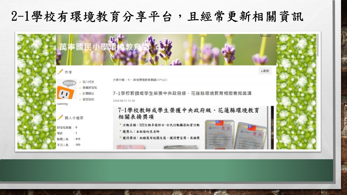This screenshot has height=195, width=347.
Task: Open the 7-1學校教師或學生榮獲 article title
Action: click(x=182, y=93)
